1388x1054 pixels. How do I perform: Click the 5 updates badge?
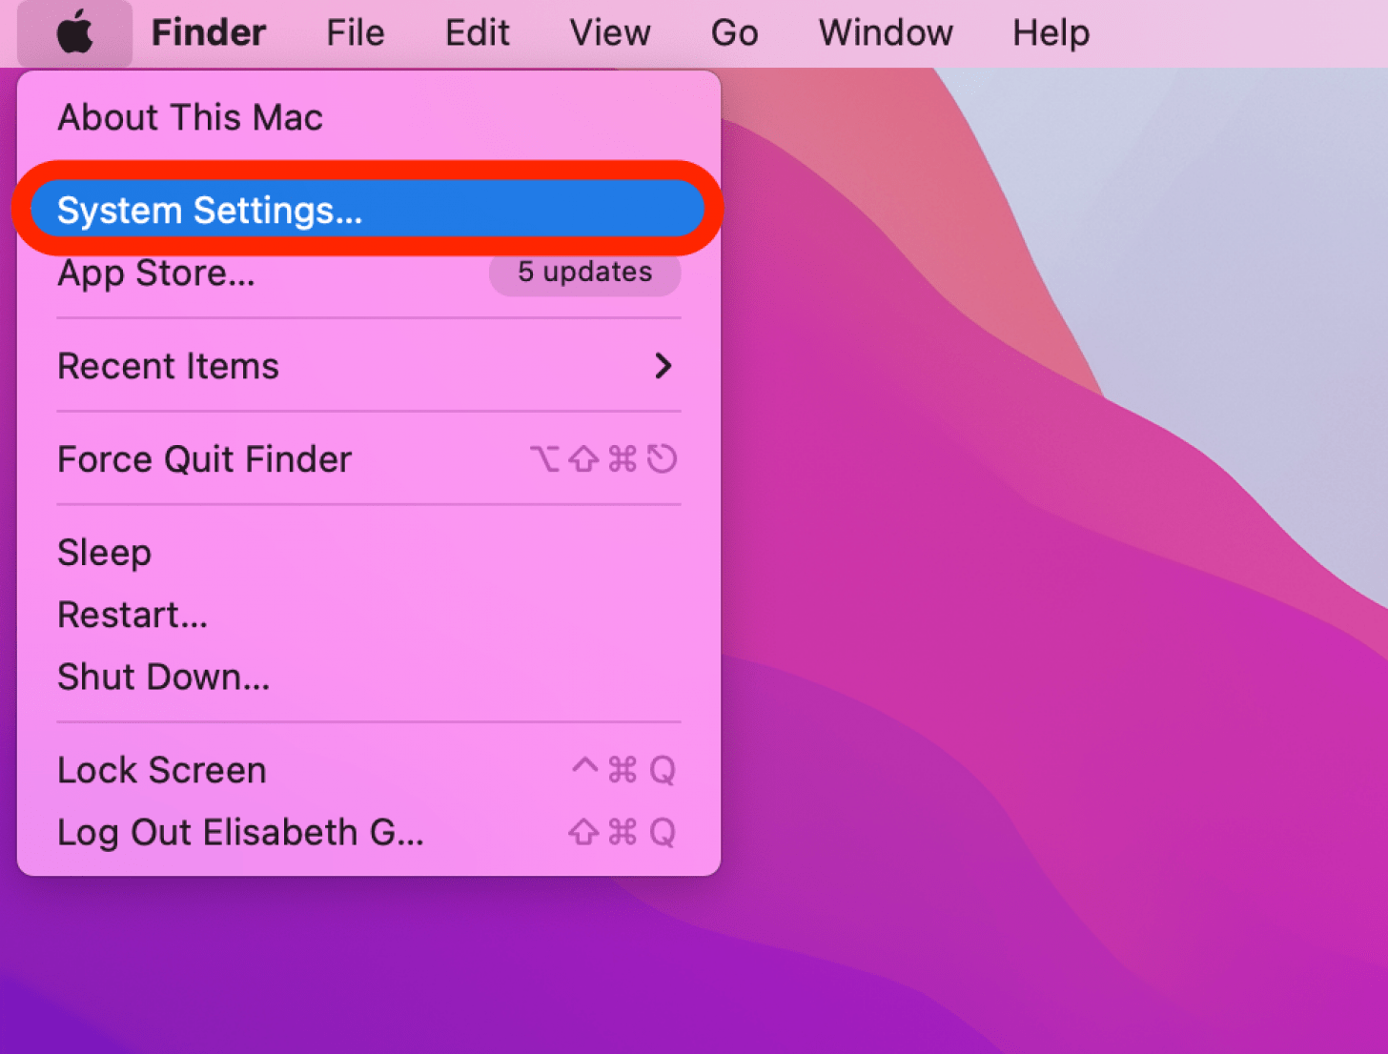[584, 273]
